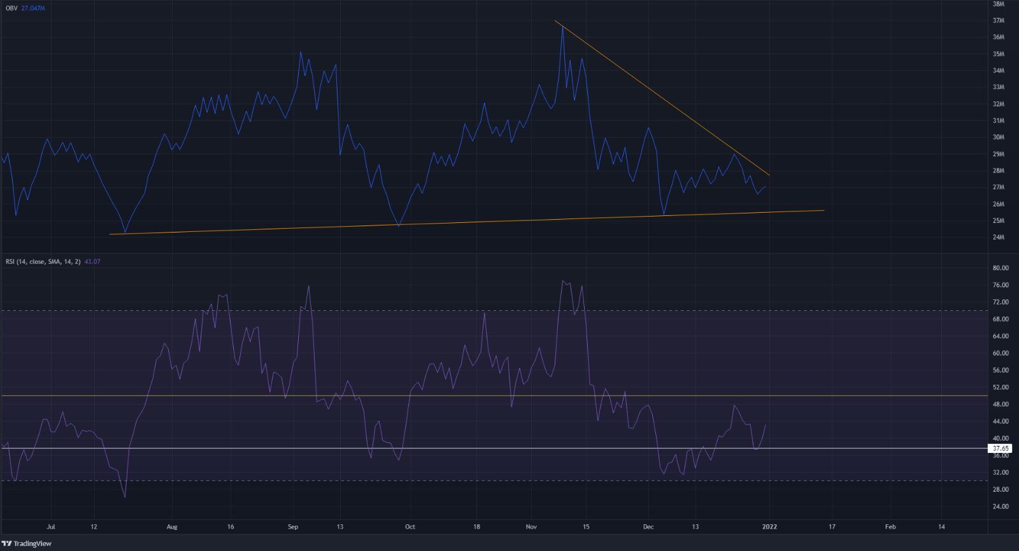Click the Oct date label on time axis
The height and width of the screenshot is (551, 1019).
[x=410, y=527]
